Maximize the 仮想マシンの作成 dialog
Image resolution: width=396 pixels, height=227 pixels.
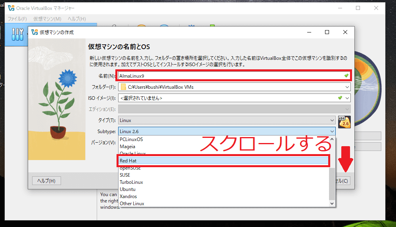(327, 32)
